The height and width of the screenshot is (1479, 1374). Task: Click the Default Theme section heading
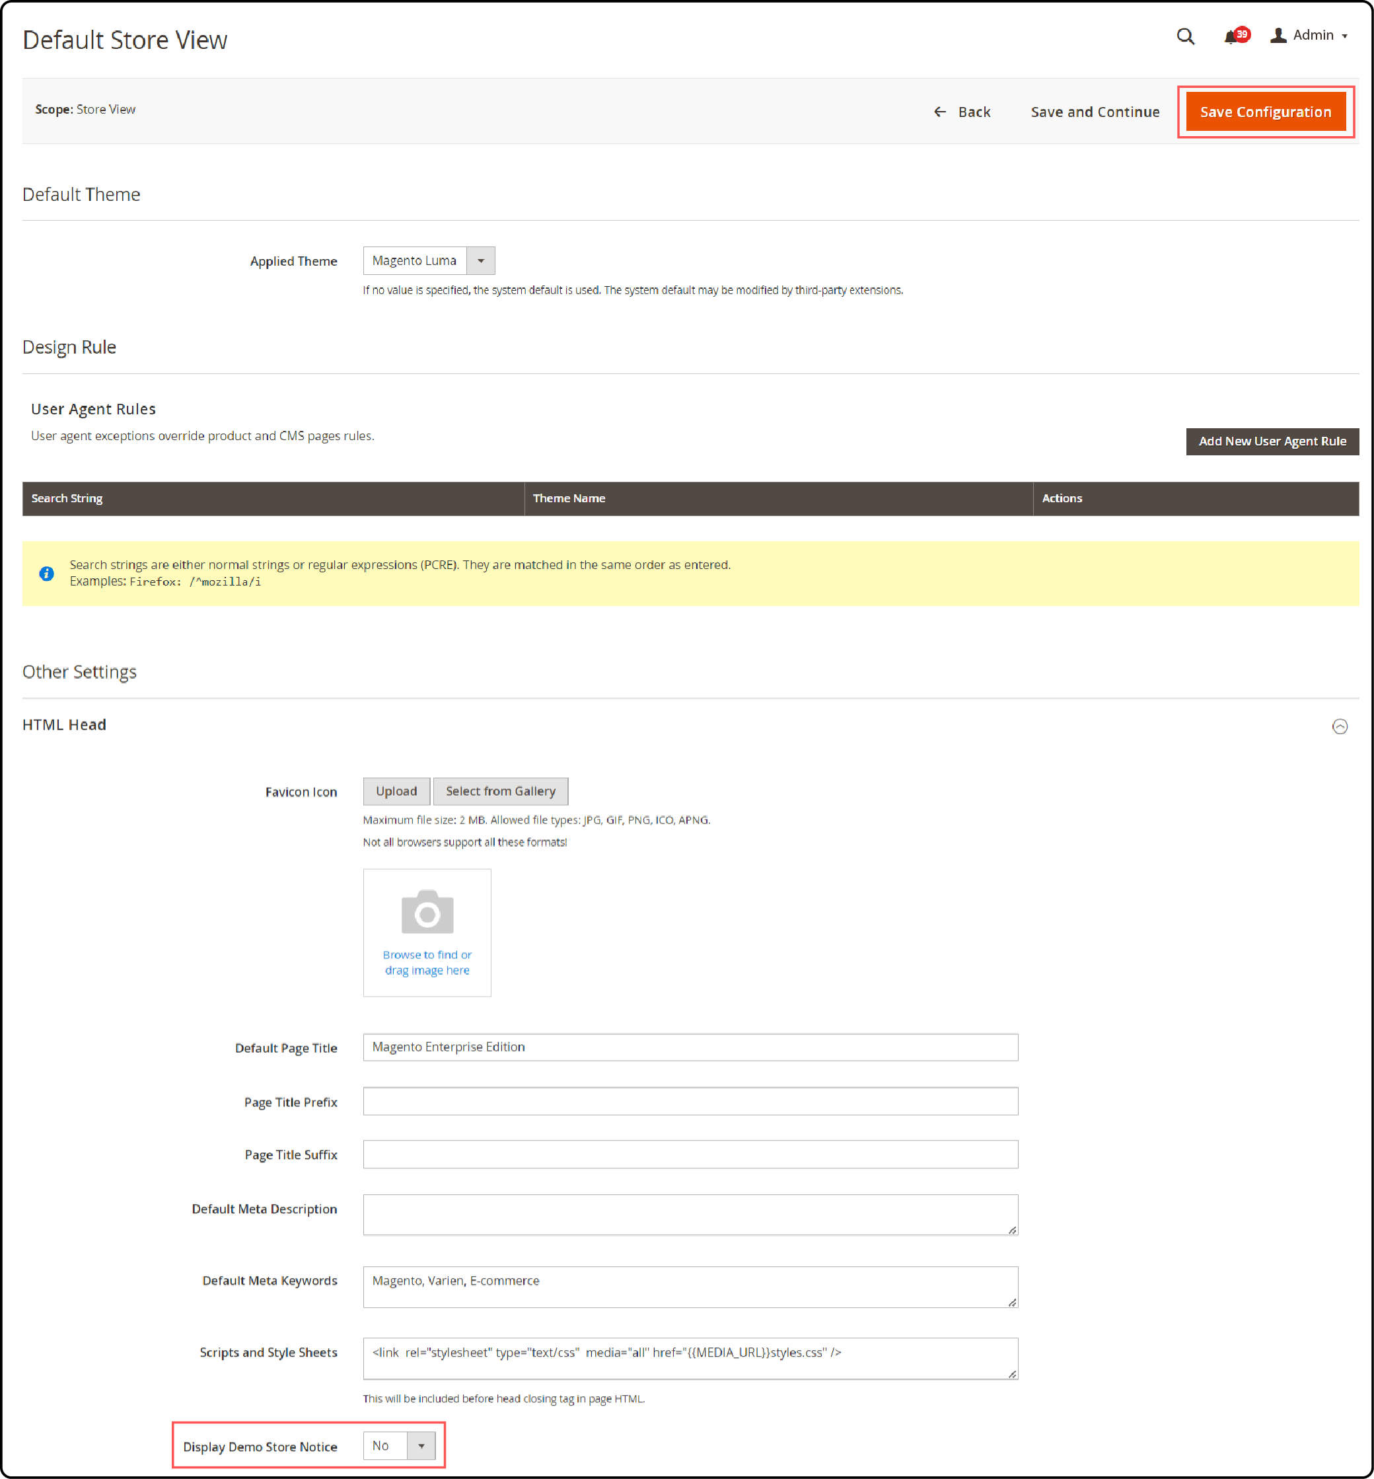81,194
